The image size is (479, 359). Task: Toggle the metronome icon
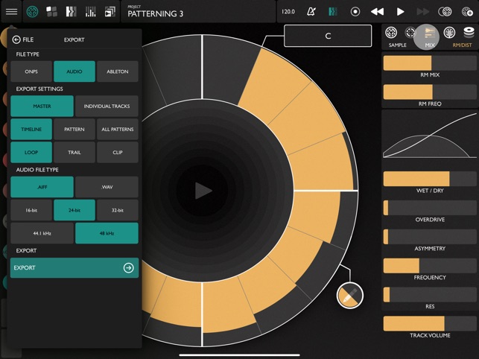coord(311,12)
